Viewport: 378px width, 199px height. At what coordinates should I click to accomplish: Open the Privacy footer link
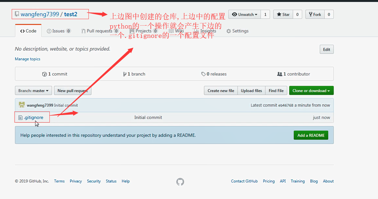click(x=76, y=181)
